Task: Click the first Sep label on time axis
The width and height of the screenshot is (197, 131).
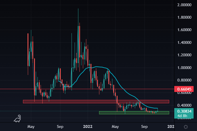Action: tap(60, 127)
